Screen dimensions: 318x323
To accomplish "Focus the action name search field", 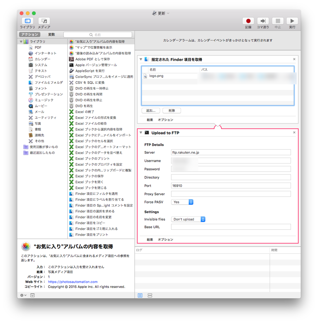I will (98, 35).
